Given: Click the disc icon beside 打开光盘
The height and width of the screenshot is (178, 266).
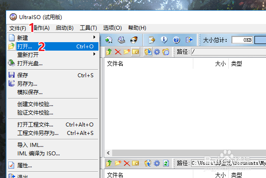Looking at the screenshot, I should pos(12,63).
